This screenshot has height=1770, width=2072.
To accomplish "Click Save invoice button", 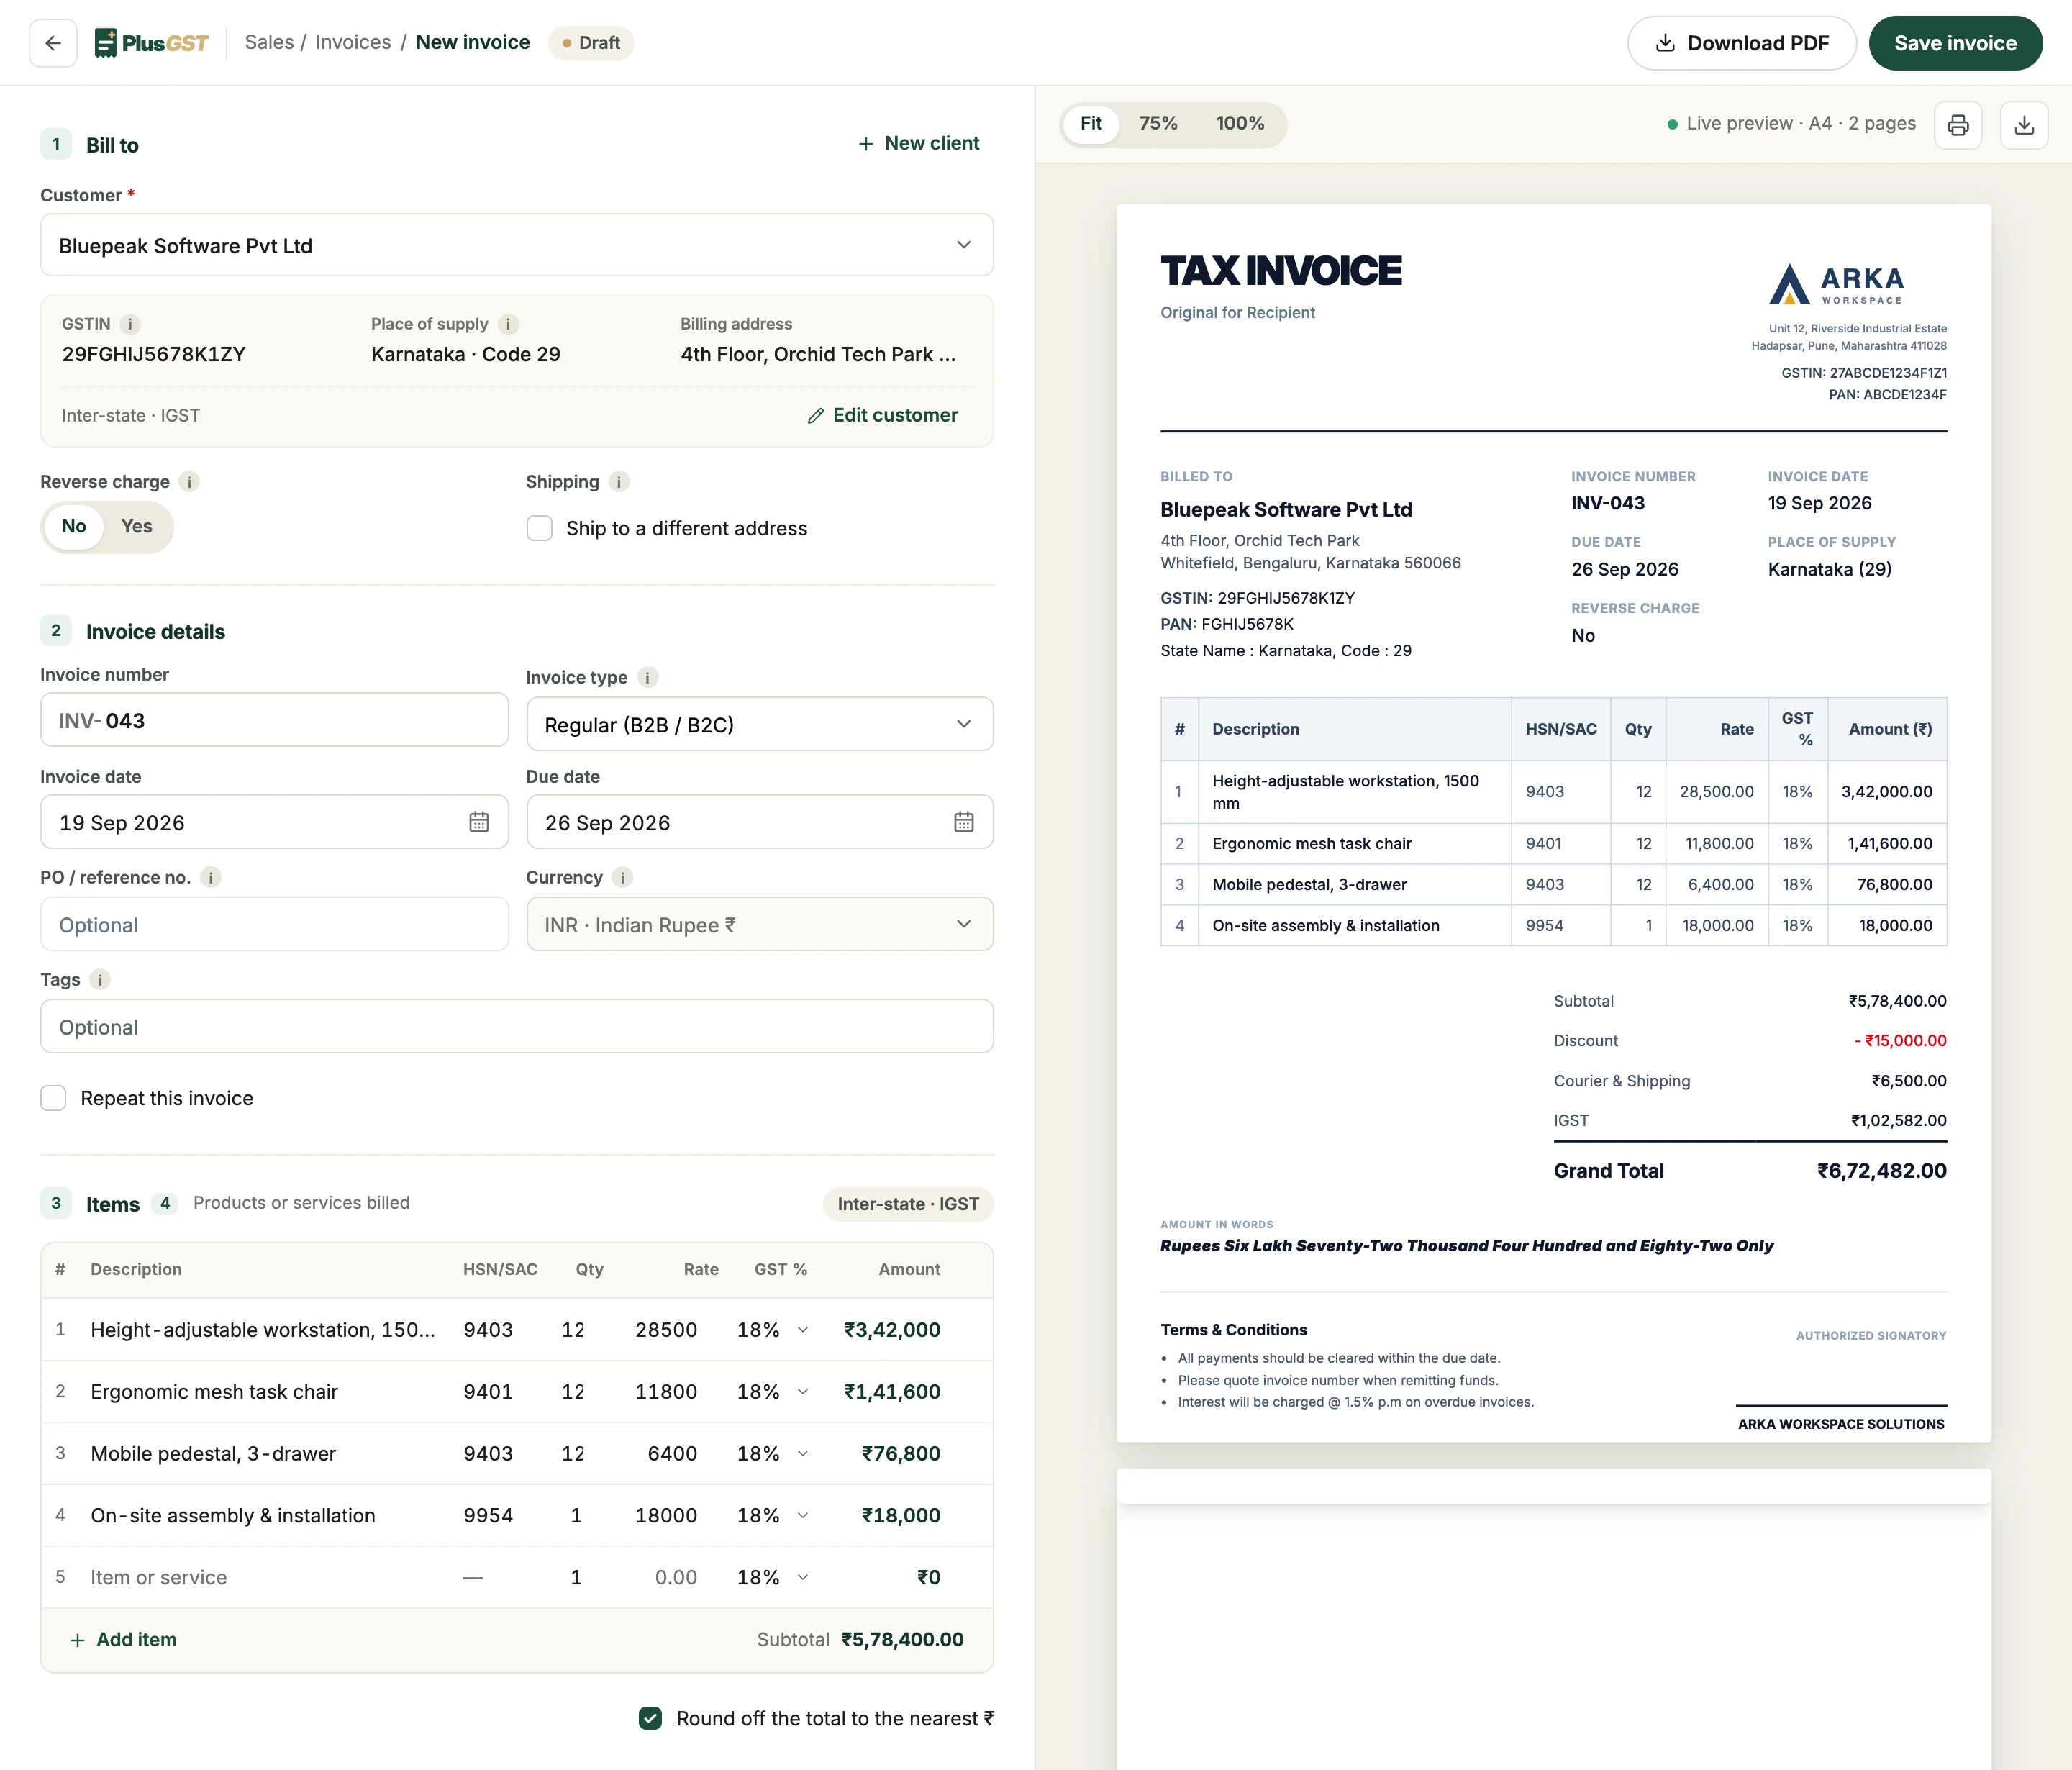I will pos(1955,43).
